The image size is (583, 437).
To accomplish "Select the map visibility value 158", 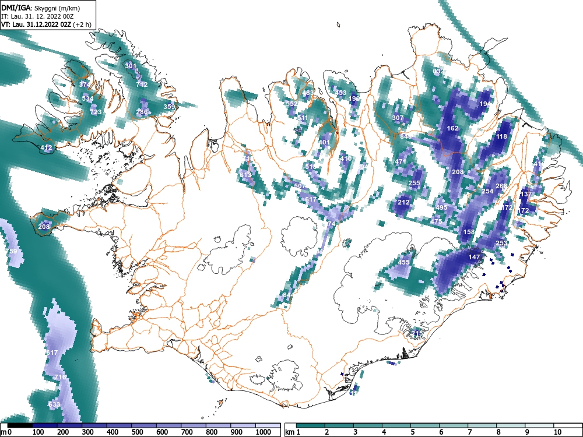I will click(469, 232).
